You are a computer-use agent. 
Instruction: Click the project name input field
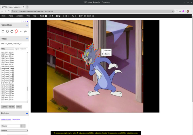pos(14,44)
